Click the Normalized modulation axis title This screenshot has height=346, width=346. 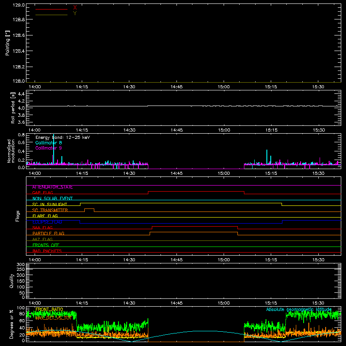tap(10, 151)
